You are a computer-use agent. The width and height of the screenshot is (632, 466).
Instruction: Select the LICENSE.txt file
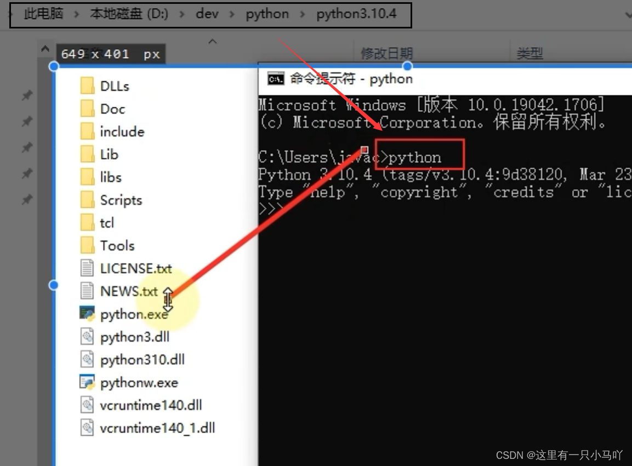[x=136, y=268]
